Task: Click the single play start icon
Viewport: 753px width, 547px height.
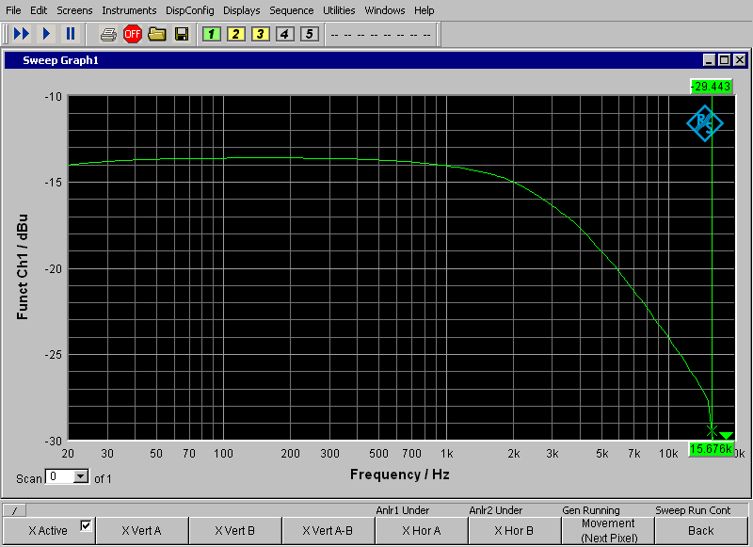Action: (x=46, y=34)
